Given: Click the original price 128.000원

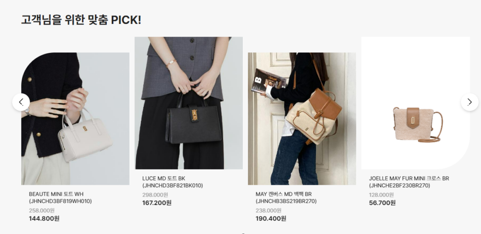Looking at the screenshot, I should (x=381, y=195).
